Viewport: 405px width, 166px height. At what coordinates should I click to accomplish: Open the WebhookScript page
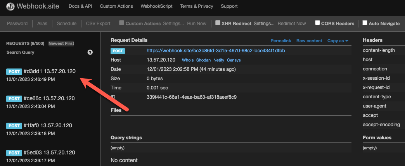coord(157,6)
